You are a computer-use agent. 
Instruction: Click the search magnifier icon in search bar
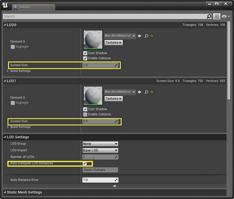(209, 16)
